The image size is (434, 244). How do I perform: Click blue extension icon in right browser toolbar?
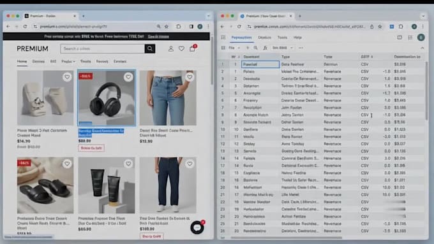(392, 27)
